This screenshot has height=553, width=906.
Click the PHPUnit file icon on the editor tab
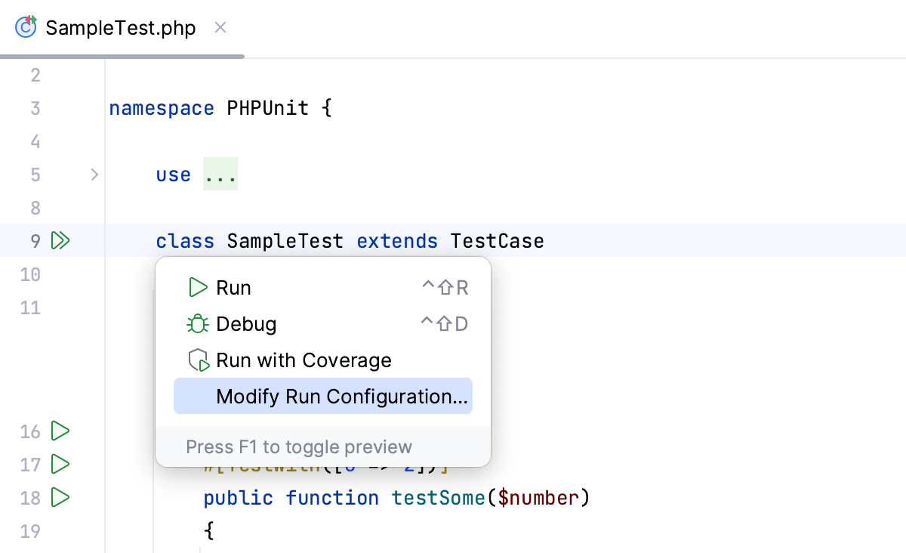click(x=25, y=26)
